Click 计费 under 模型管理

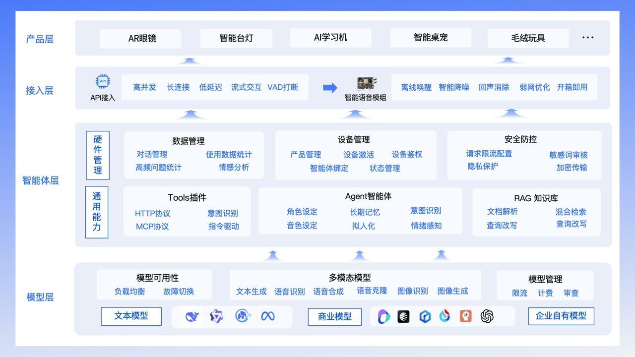pyautogui.click(x=545, y=293)
